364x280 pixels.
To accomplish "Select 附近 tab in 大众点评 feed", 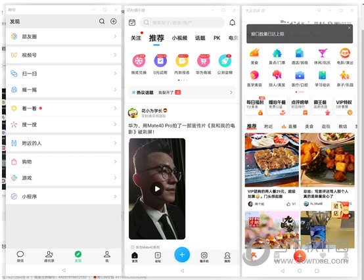I will (268, 126).
